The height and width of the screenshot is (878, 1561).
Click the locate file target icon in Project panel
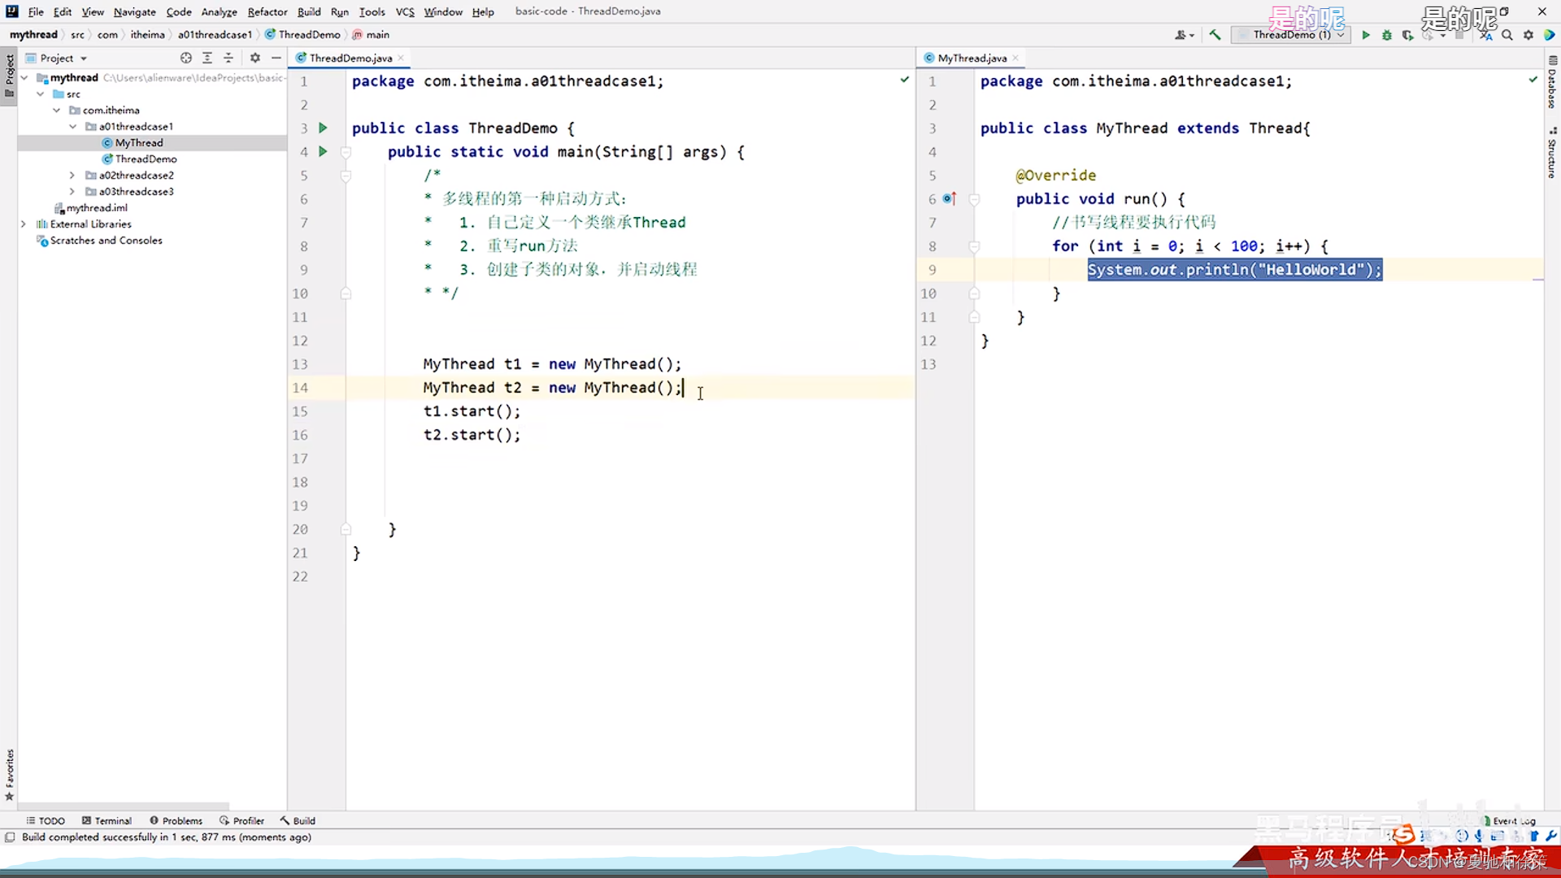(186, 58)
